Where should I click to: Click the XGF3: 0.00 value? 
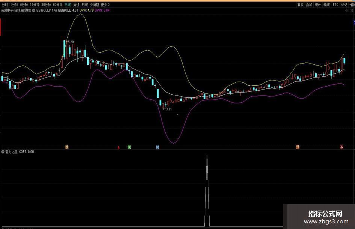coord(26,152)
